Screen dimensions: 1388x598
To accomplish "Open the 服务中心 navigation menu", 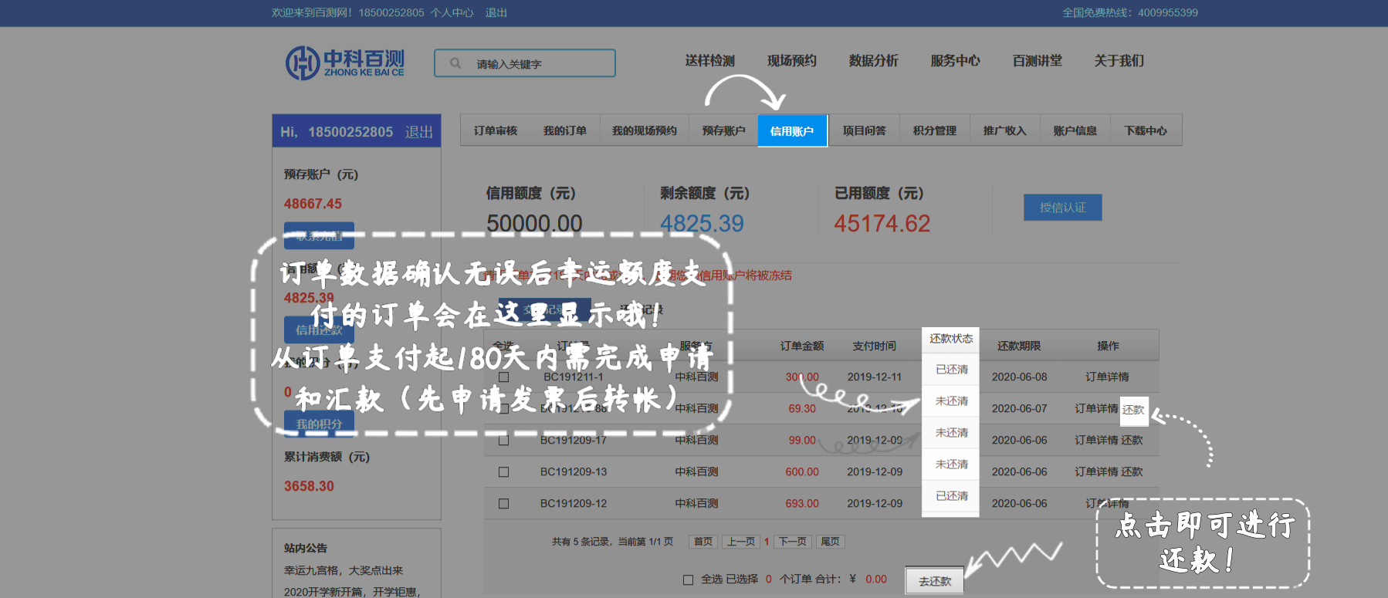I will (955, 61).
